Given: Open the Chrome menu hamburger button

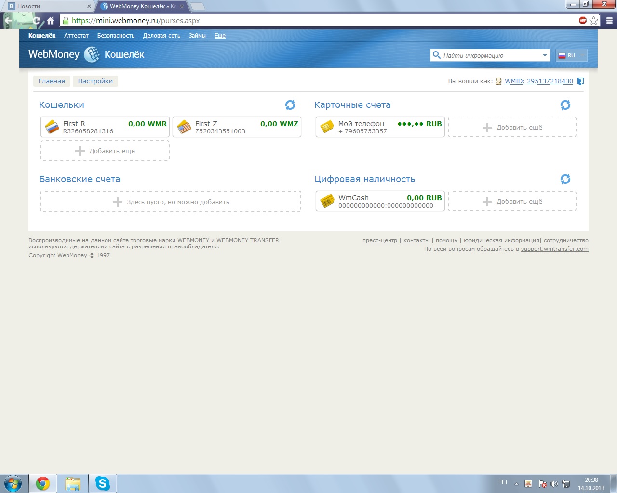Looking at the screenshot, I should (609, 21).
